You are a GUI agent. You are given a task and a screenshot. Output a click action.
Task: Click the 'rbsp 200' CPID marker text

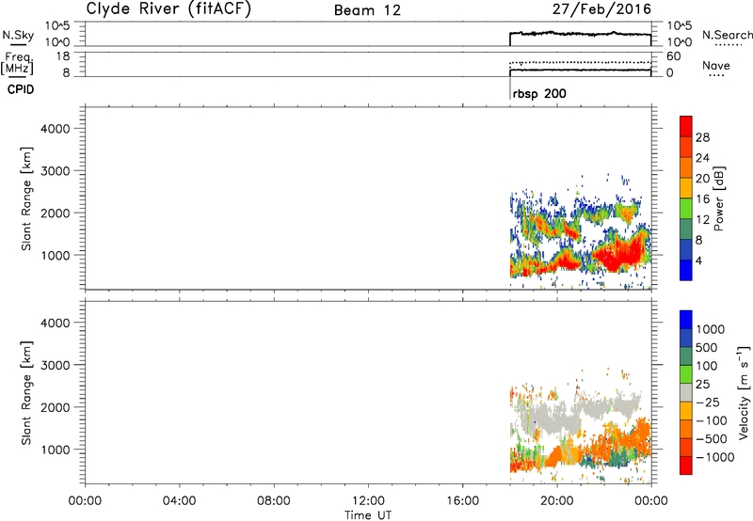tap(539, 93)
